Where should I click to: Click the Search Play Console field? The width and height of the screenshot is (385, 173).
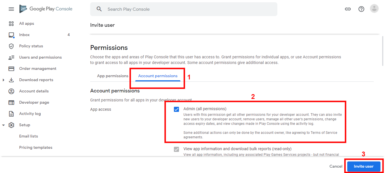pos(184,9)
